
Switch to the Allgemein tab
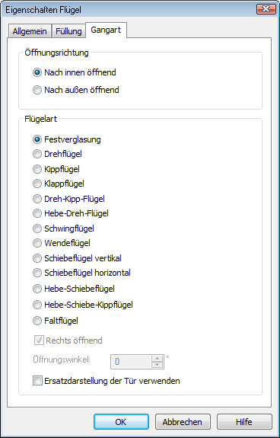[x=30, y=31]
